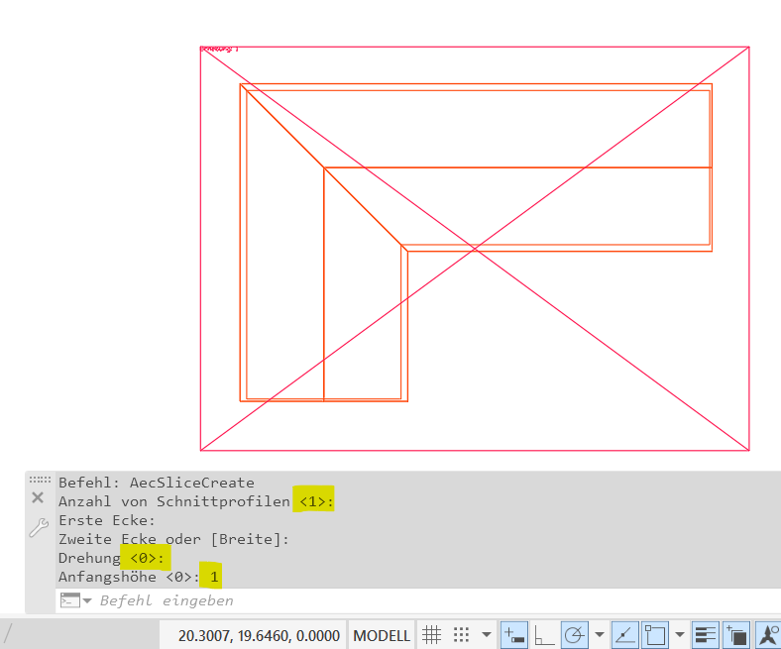Switch to MODELL space button
781x649 pixels.
coord(382,635)
